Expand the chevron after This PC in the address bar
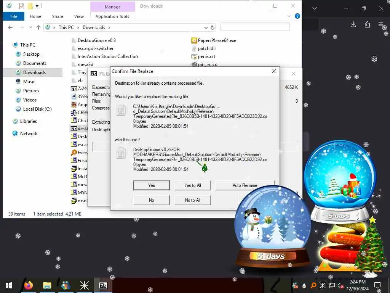Screen dimensions: 390x293 click(x=78, y=27)
